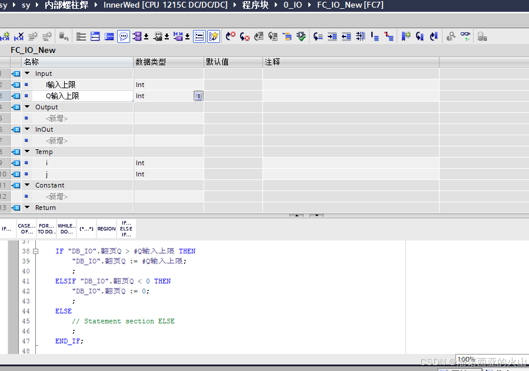The height and width of the screenshot is (371, 529).
Task: Open breadcrumb item 内部螺柱焊
Action: point(66,5)
